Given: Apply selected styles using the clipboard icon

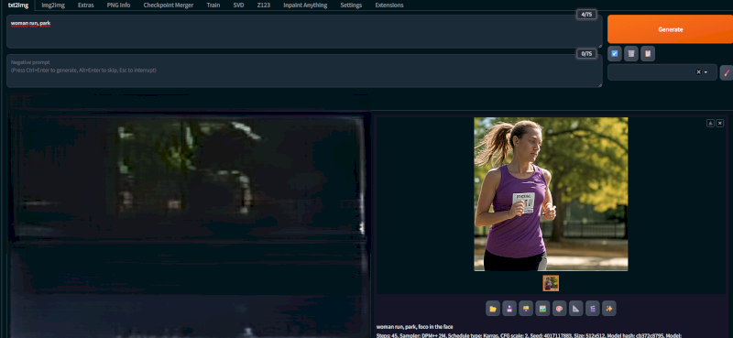Looking at the screenshot, I should (648, 54).
